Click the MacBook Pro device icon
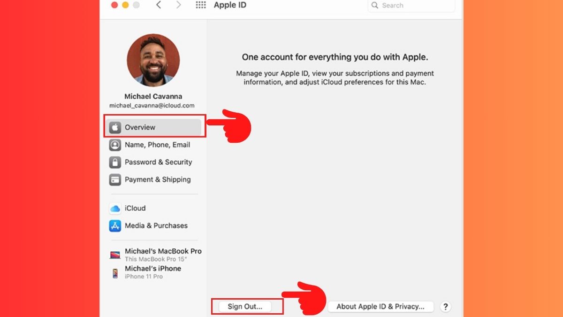Image resolution: width=563 pixels, height=317 pixels. coord(115,255)
